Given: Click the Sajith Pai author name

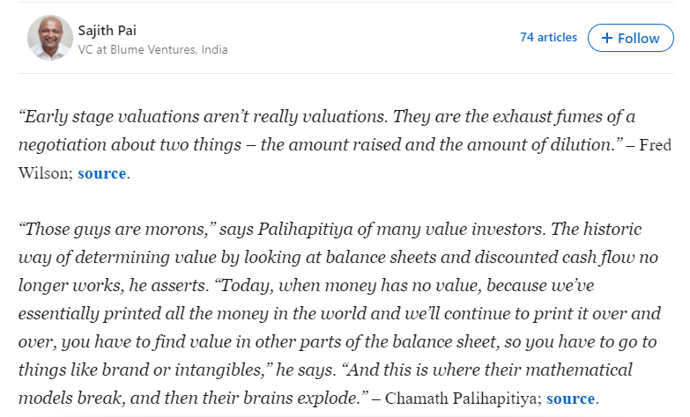Looking at the screenshot, I should [108, 30].
